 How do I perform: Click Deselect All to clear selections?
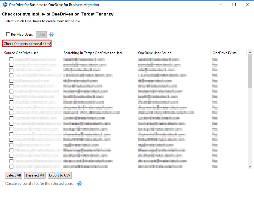[x=35, y=175]
